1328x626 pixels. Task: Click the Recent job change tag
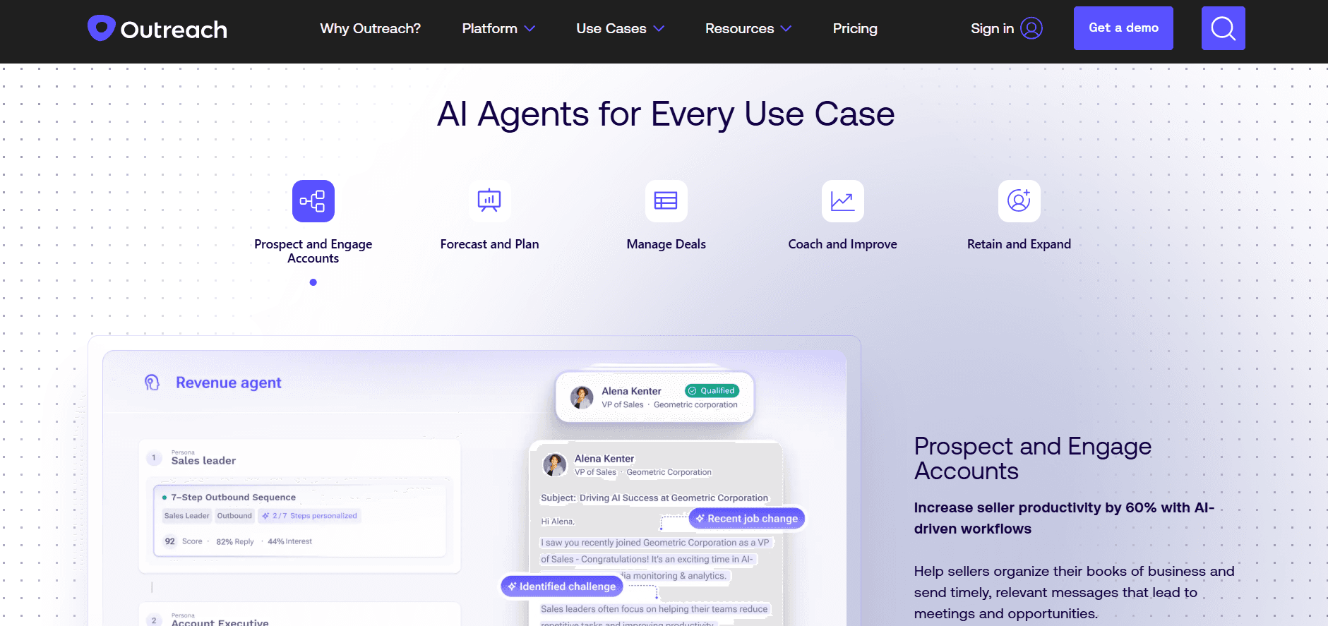click(x=747, y=518)
